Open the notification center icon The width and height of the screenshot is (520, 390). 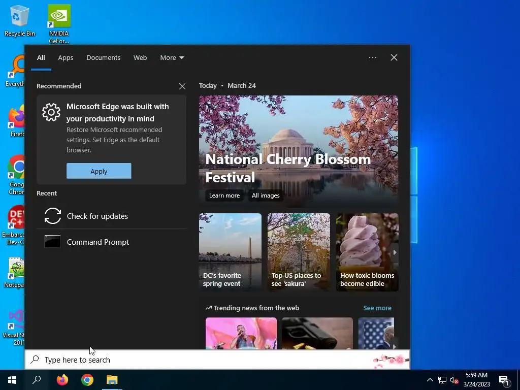[504, 380]
